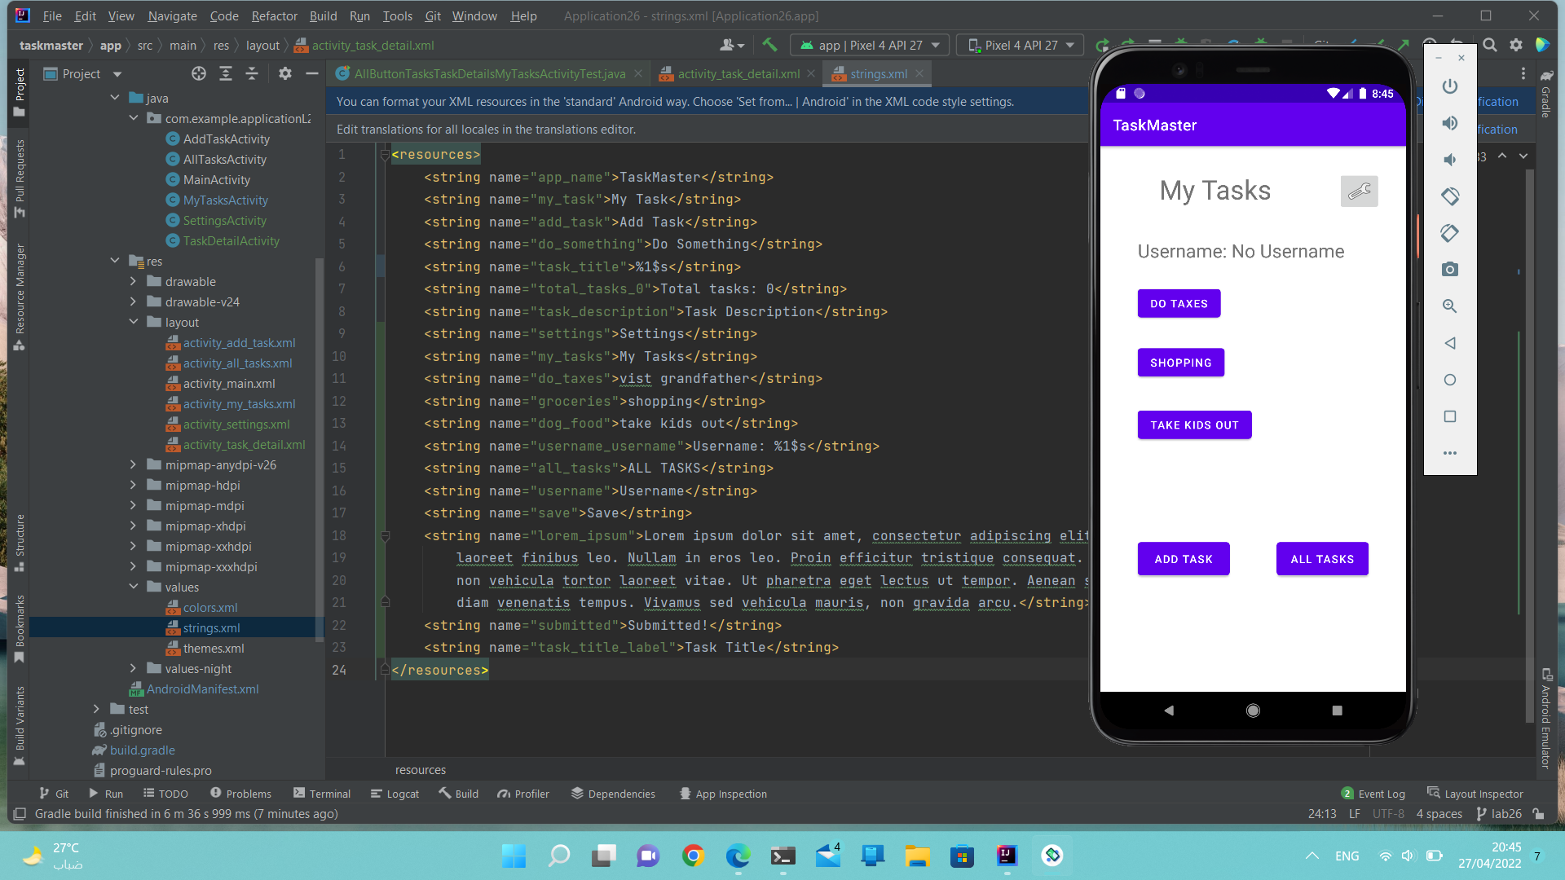Open the Profiler tool window
The width and height of the screenshot is (1565, 880).
click(522, 793)
